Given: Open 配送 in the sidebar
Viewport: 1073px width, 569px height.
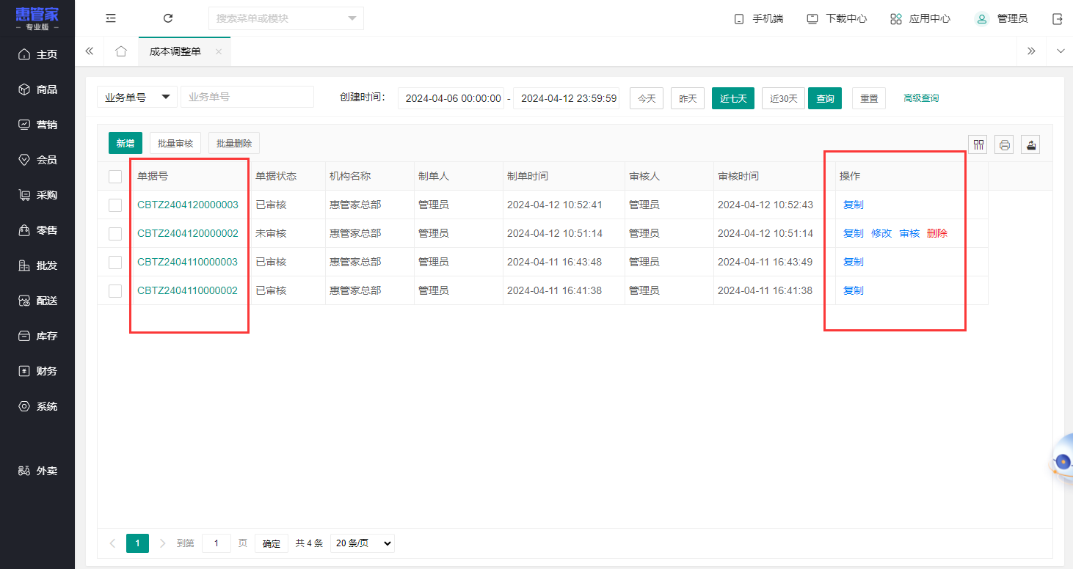Looking at the screenshot, I should [37, 301].
